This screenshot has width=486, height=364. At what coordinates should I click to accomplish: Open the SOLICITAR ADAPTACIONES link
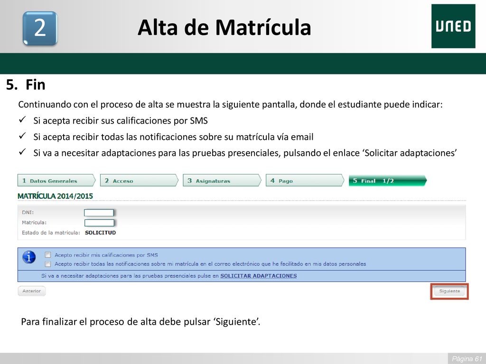pyautogui.click(x=259, y=276)
